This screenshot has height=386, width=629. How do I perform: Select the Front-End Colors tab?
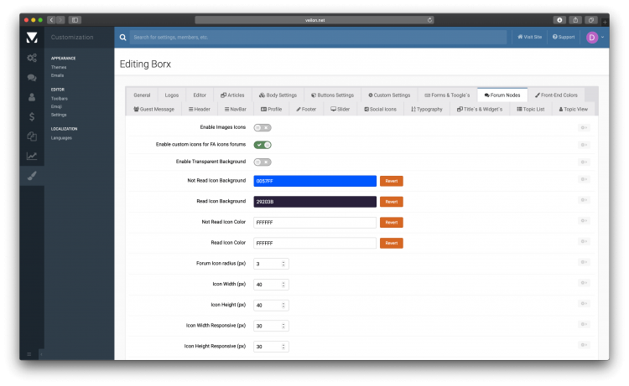(x=556, y=95)
